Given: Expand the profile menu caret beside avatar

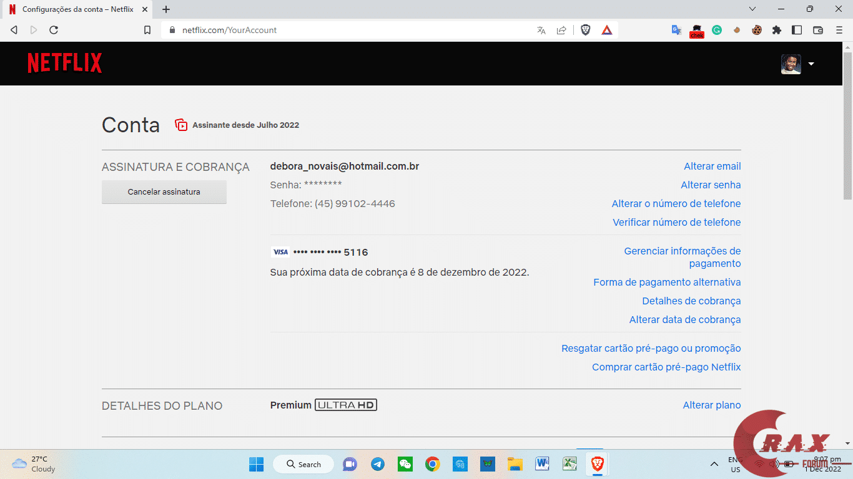Looking at the screenshot, I should 811,64.
